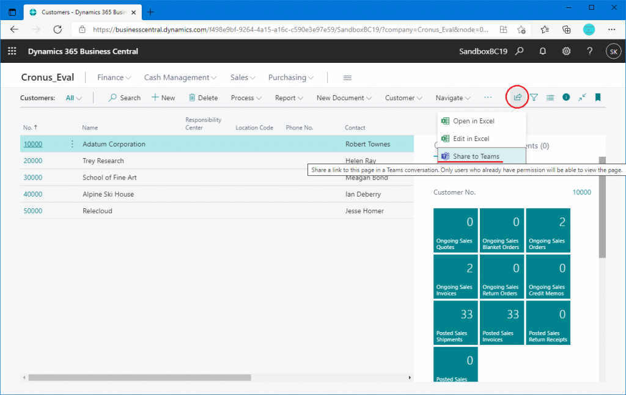Viewport: 626px width, 395px height.
Task: Go to Cronus_Eval company home
Action: pos(48,78)
